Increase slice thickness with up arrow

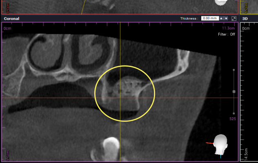(221, 18)
